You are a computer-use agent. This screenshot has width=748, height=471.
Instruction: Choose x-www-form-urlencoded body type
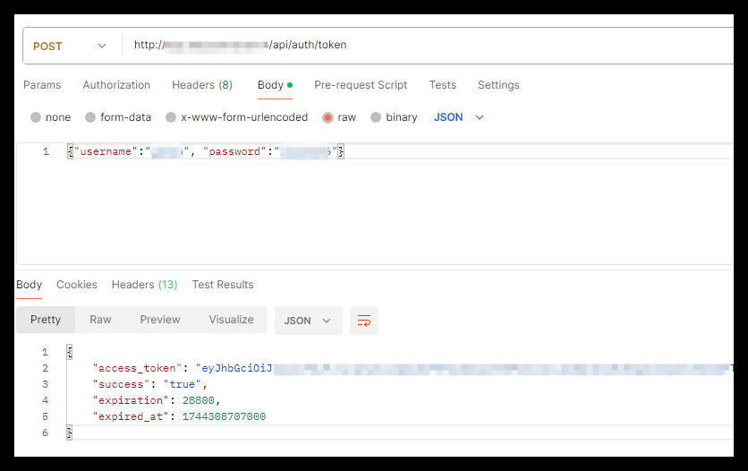171,117
